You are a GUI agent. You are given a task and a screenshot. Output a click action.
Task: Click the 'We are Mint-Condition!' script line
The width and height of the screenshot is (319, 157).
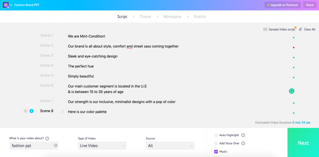click(x=87, y=36)
